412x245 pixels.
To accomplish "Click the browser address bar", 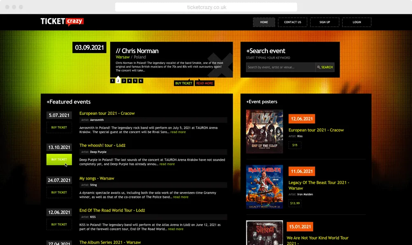I will pyautogui.click(x=206, y=7).
